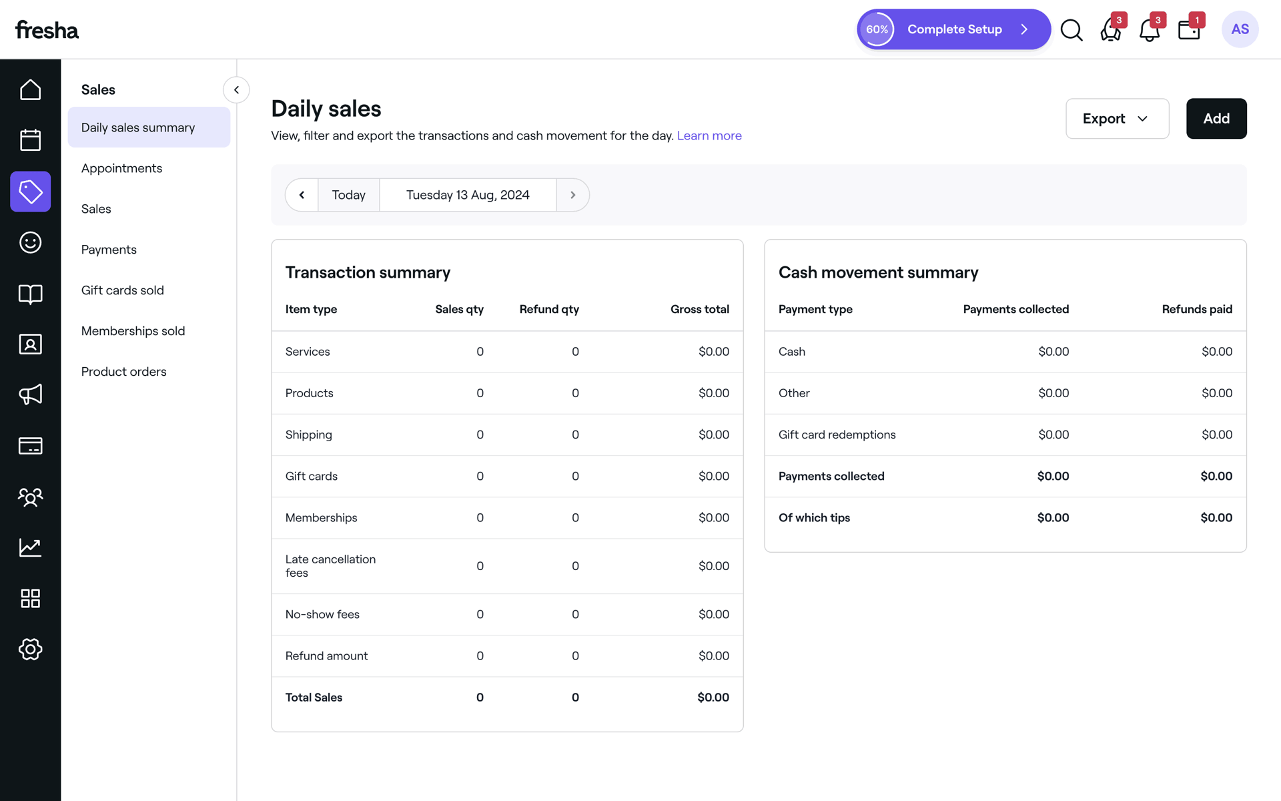The width and height of the screenshot is (1281, 801).
Task: Click the Cash payment type row
Action: pos(1005,352)
